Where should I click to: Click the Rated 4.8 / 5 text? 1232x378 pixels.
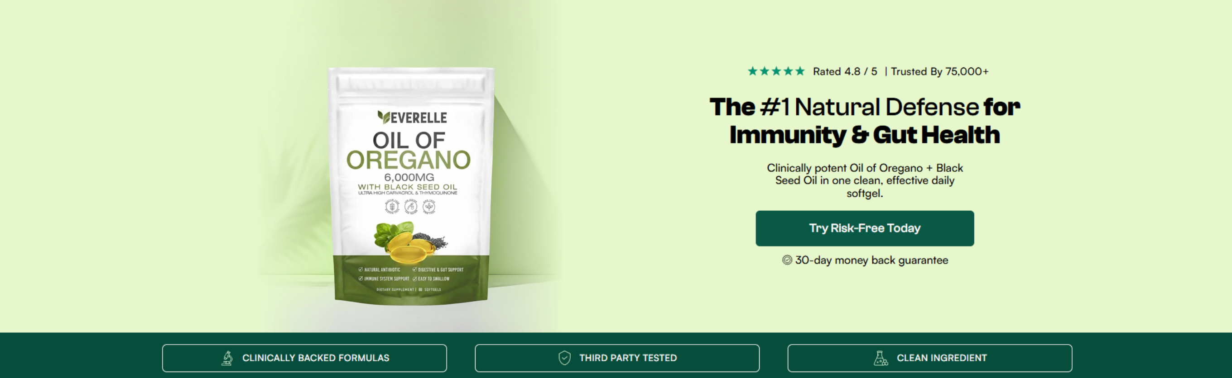[845, 71]
